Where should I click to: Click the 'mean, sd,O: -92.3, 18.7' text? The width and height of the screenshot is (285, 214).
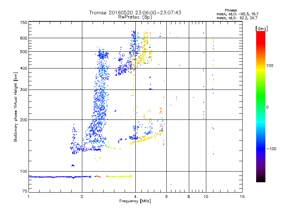(x=237, y=14)
